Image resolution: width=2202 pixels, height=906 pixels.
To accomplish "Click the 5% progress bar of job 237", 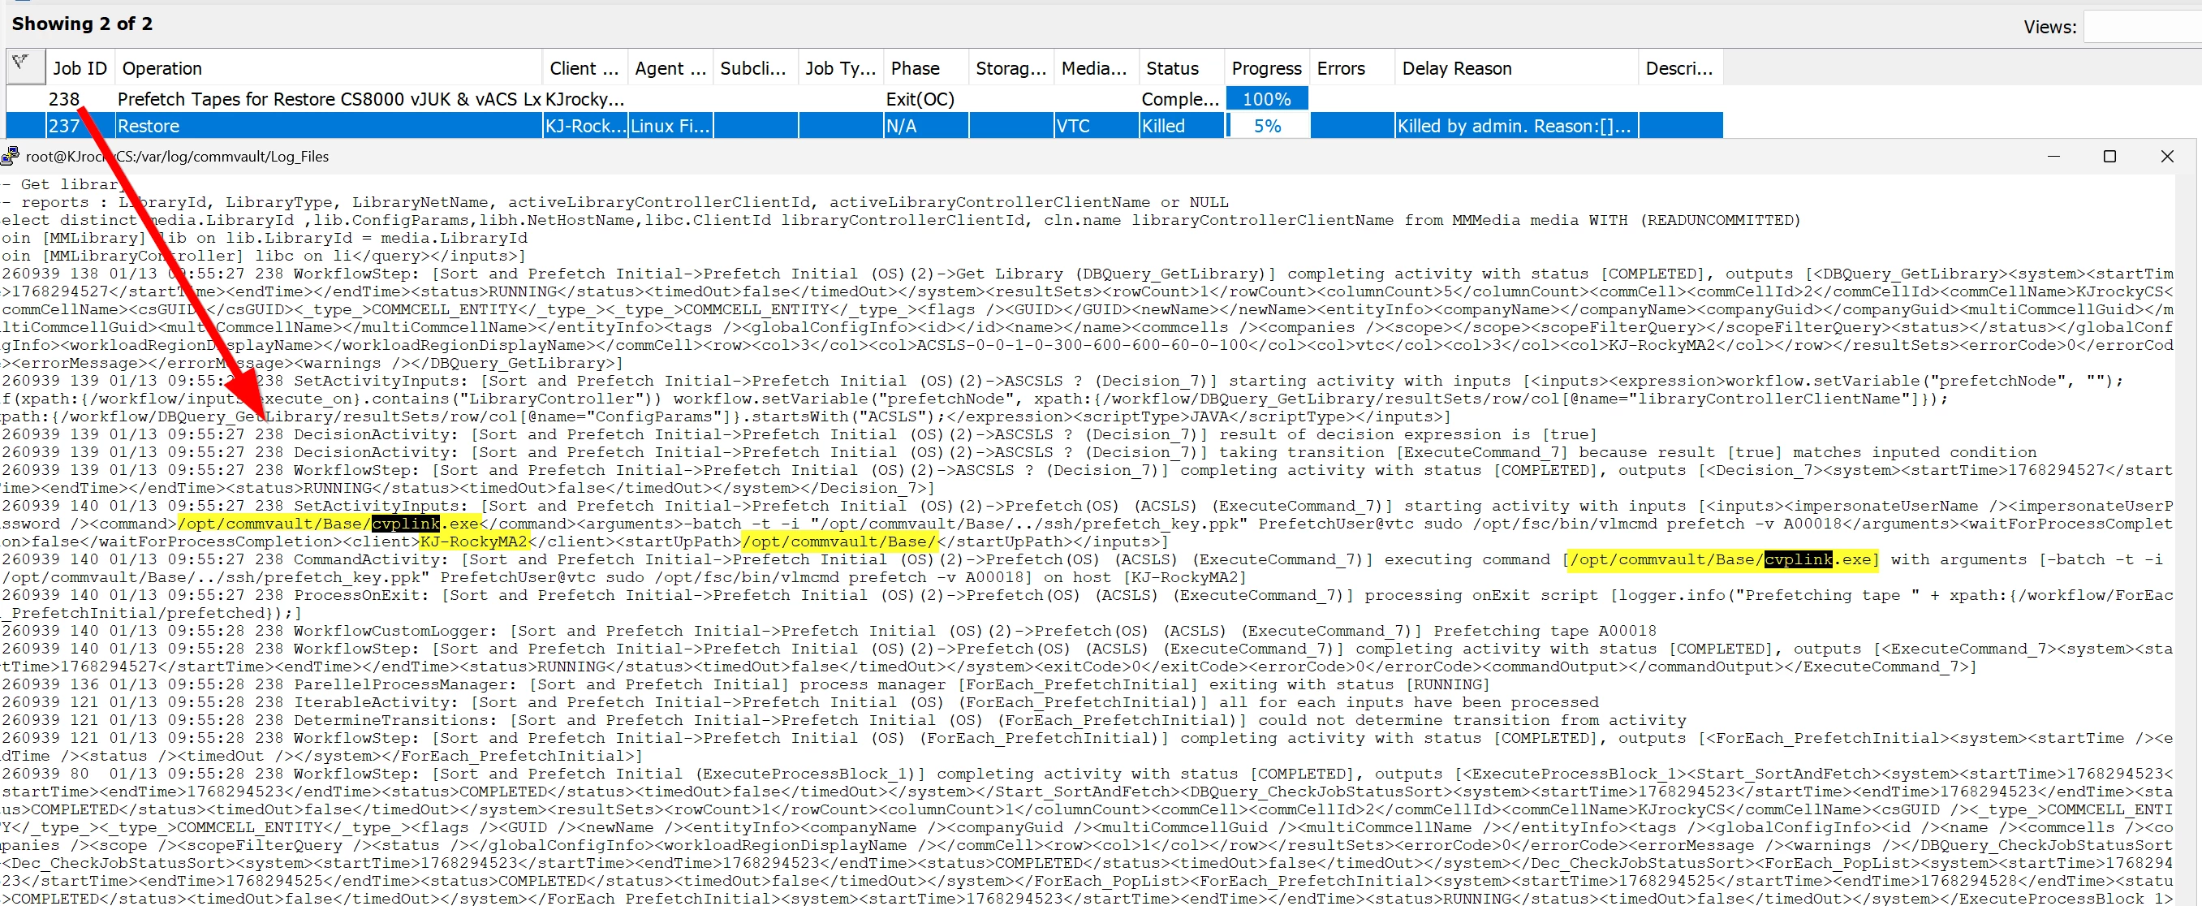I will tap(1266, 127).
